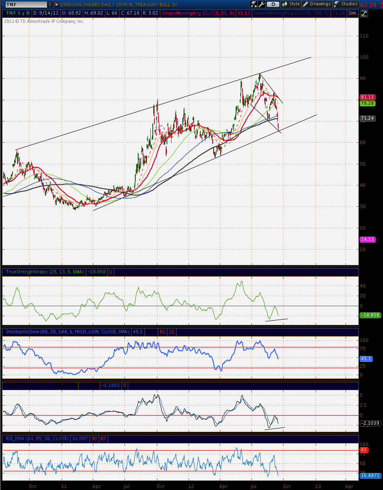Click the 45.1 stochastic value bubble
Image resolution: width=383 pixels, height=490 pixels.
[366, 359]
